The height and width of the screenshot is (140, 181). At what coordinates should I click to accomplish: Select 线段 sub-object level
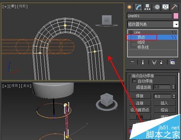pos(141,42)
